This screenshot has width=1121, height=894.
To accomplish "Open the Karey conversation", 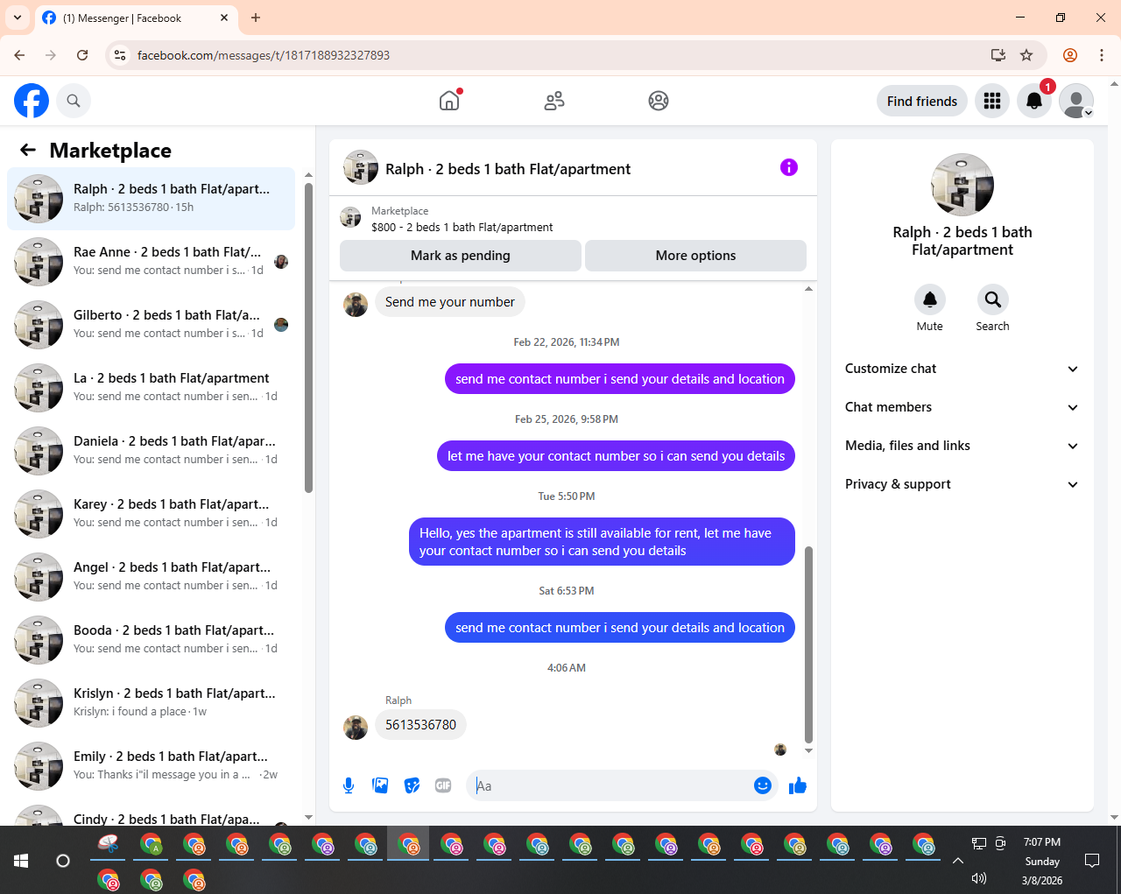I will pos(152,514).
